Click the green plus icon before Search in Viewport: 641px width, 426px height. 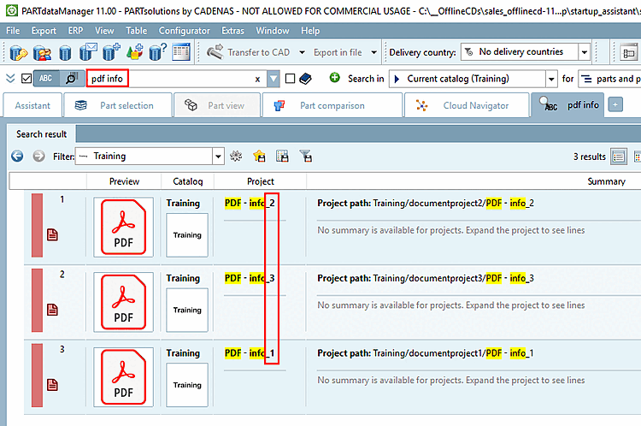pos(335,77)
